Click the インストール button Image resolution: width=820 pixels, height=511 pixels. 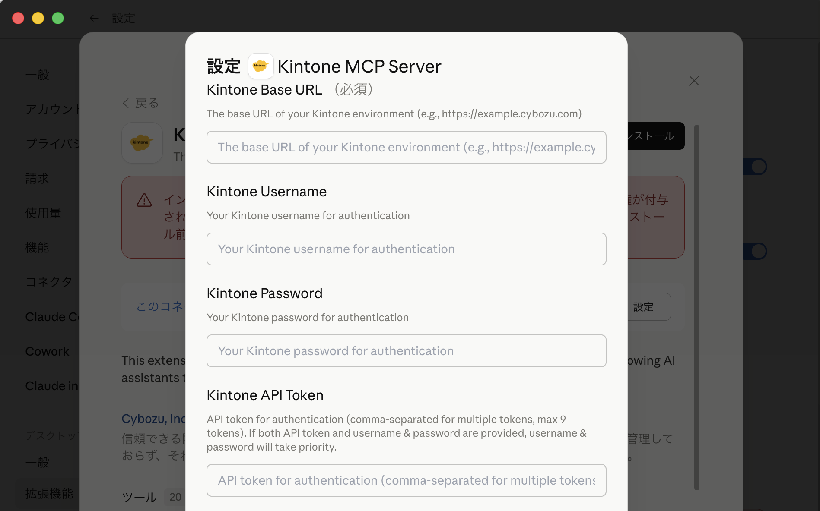point(656,136)
